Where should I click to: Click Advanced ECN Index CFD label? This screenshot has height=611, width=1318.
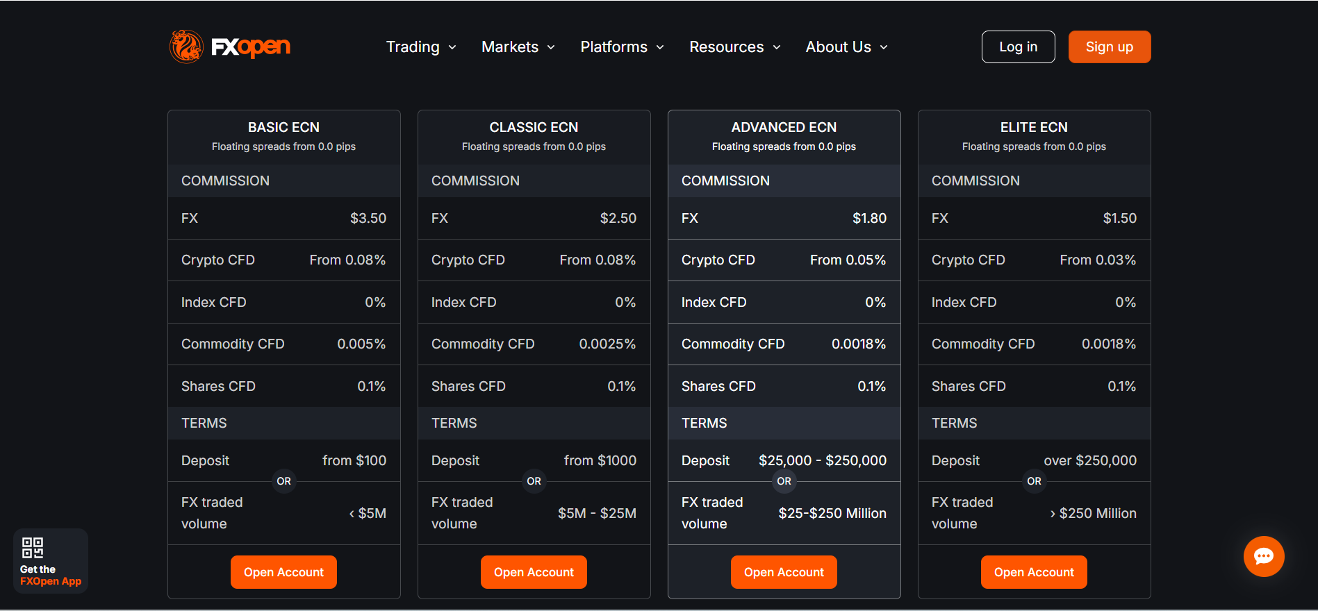pos(714,302)
